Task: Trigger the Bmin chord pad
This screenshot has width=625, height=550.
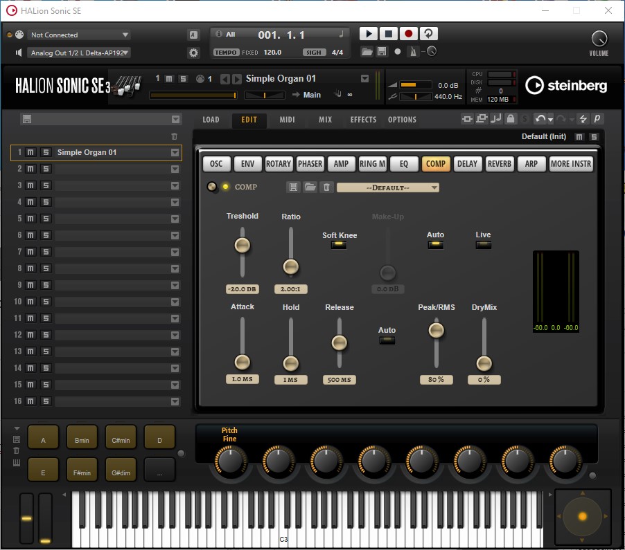Action: pos(82,437)
